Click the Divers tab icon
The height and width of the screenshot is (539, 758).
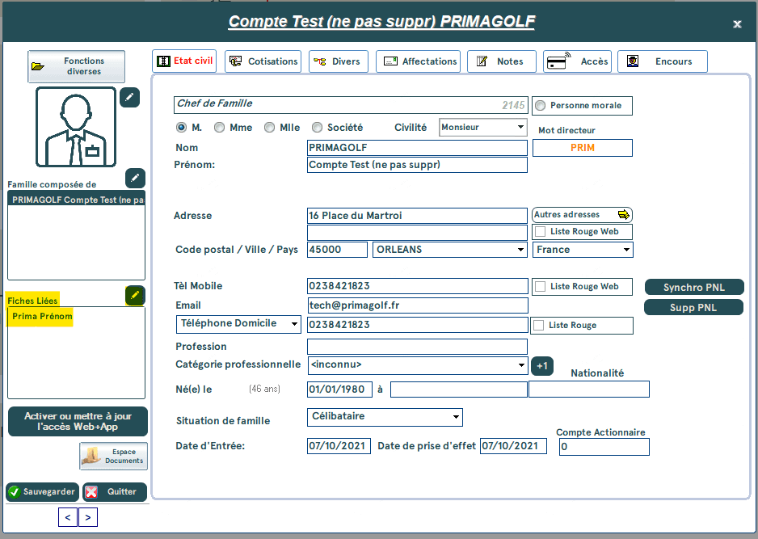[x=319, y=61]
